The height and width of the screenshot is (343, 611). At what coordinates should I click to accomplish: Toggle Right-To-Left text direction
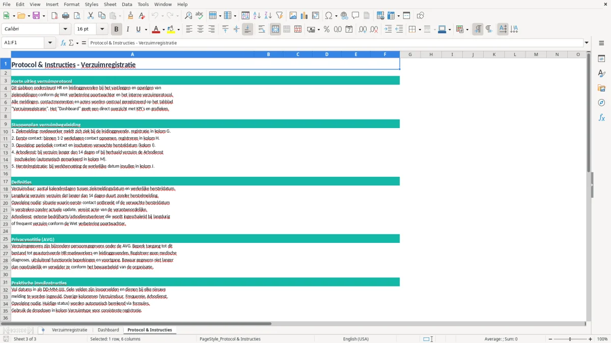click(489, 29)
